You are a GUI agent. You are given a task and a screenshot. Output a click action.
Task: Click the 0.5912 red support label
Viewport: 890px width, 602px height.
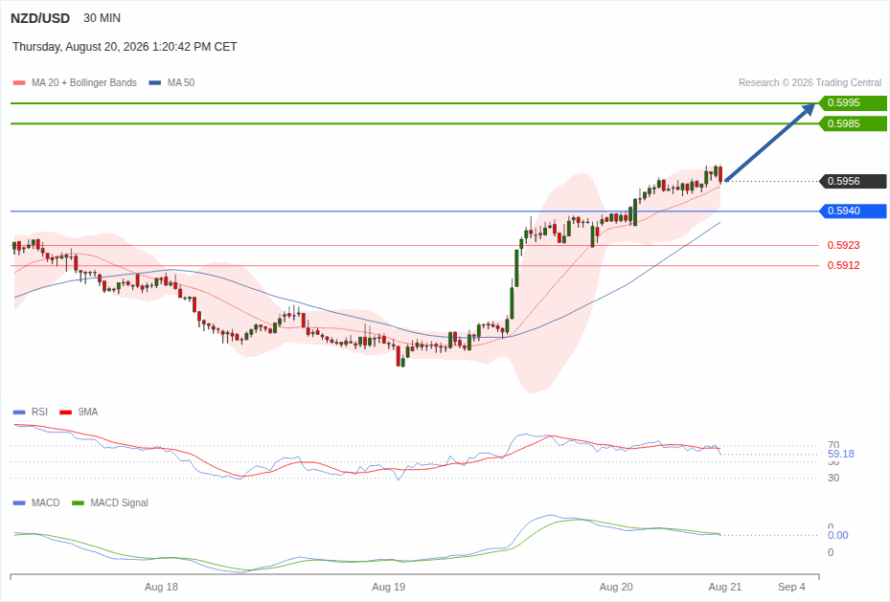point(843,265)
